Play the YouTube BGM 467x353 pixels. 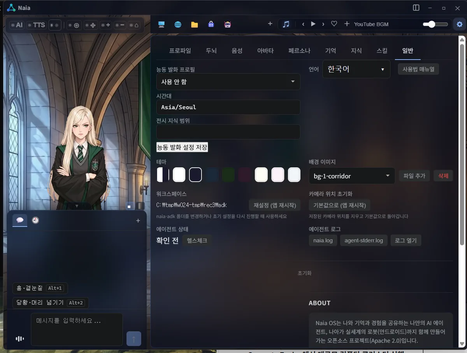pos(313,24)
